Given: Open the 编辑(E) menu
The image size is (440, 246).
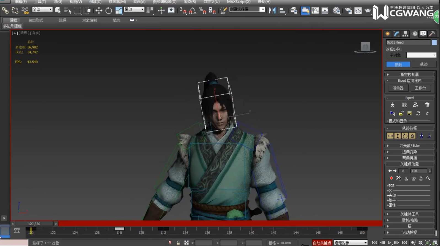Looking at the screenshot, I should point(21,2).
